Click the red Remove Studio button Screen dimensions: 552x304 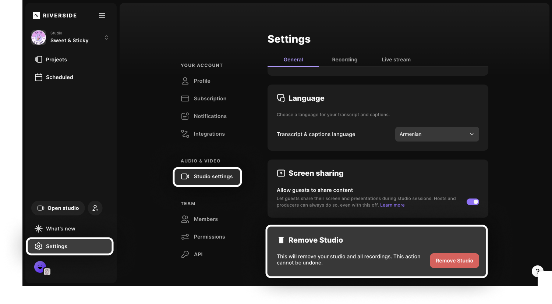pos(454,261)
